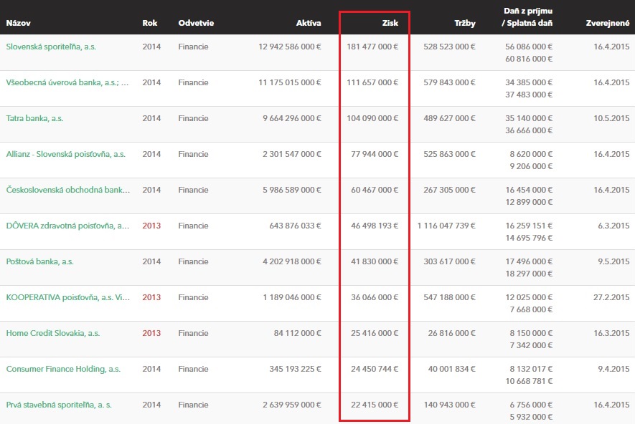The image size is (635, 424).
Task: Sort by Daň z príjmu / Splatná daň header
Action: tap(527, 17)
